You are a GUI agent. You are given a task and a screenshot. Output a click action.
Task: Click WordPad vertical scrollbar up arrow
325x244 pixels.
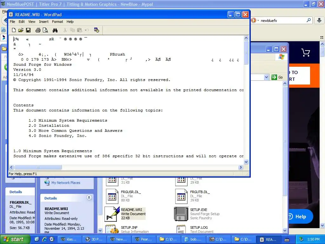[246, 38]
